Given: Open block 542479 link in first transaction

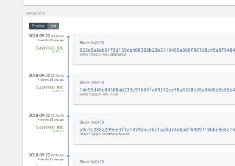Looking at the screenshot, I should tap(97, 43).
